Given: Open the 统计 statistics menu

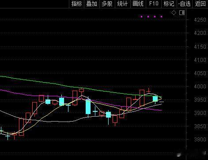Looking at the screenshot, I should click(x=123, y=4).
